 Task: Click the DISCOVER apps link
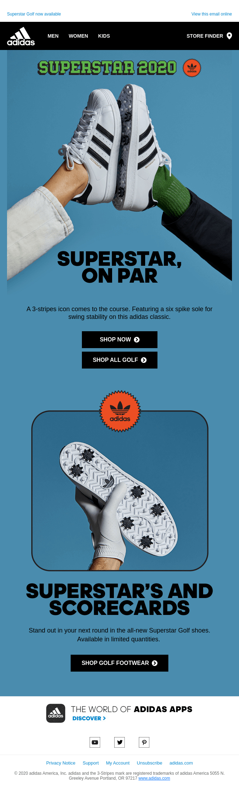pos(89,718)
